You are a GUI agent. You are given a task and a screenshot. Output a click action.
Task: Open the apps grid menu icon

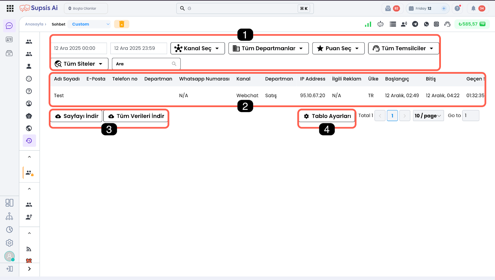pyautogui.click(x=10, y=8)
